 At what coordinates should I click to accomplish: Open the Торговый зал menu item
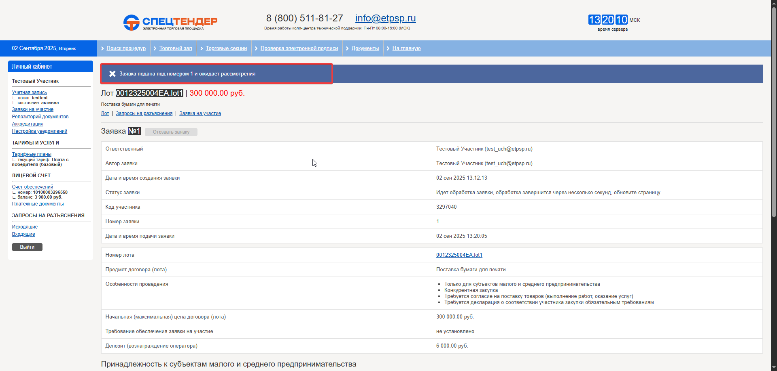coord(176,48)
